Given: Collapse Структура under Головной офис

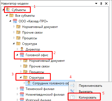Looking at the screenshot, I should [21, 77].
